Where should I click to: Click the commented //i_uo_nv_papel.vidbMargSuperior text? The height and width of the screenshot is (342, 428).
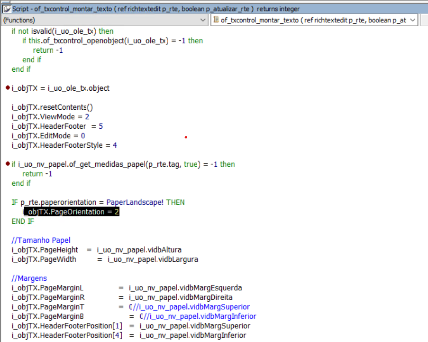coord(191,307)
